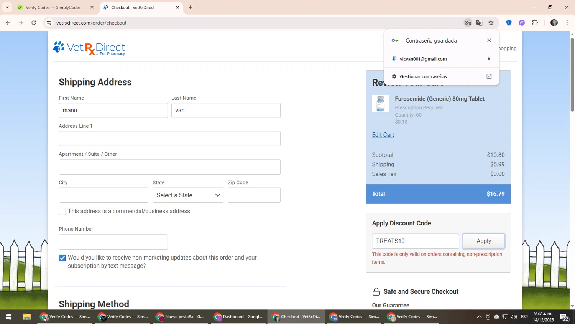Click the Address Line 1 field
The height and width of the screenshot is (324, 575).
(169, 139)
